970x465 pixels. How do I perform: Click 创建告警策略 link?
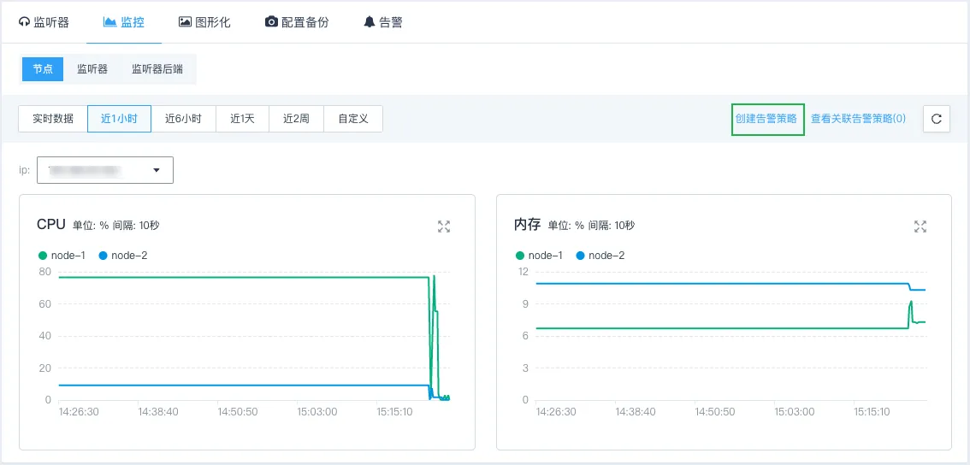(766, 119)
